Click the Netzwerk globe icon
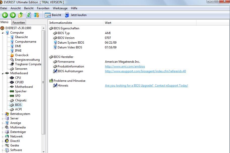The image size is (230, 153). click(7, 136)
